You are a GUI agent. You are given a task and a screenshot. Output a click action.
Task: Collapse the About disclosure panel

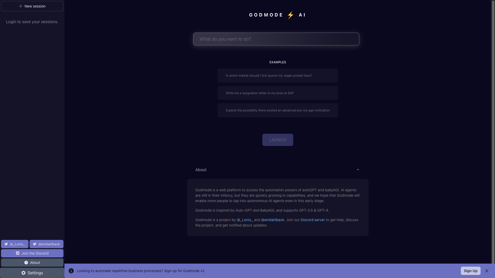pos(358,170)
